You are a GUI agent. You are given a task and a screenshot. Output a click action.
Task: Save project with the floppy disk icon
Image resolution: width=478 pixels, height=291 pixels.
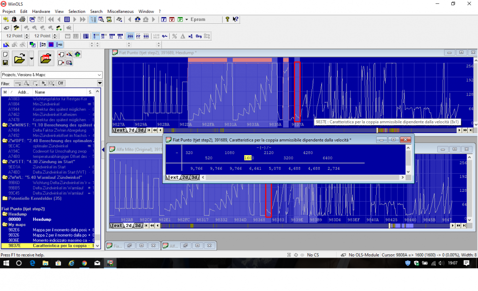pyautogui.click(x=5, y=62)
